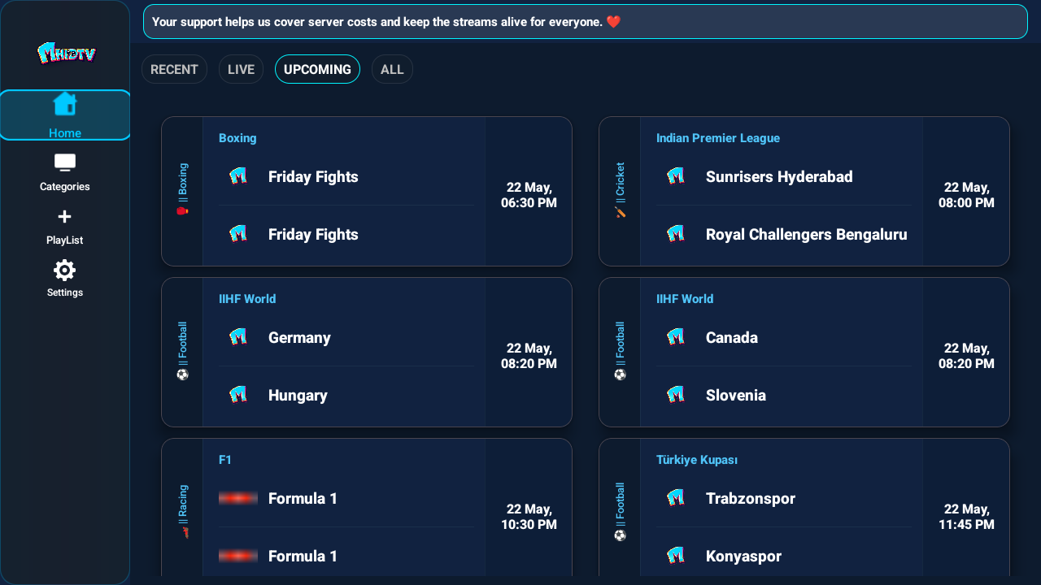Select Royal Challengers Bengaluru team name
The image size is (1041, 585).
tap(807, 234)
